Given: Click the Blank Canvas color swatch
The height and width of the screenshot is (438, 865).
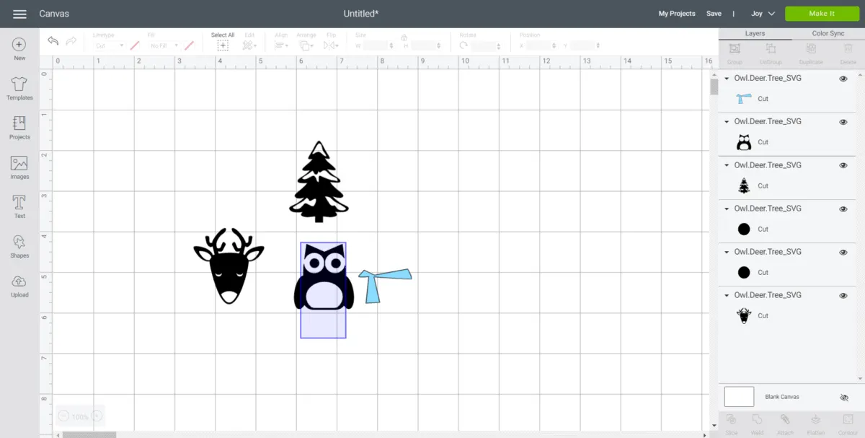Looking at the screenshot, I should [739, 397].
